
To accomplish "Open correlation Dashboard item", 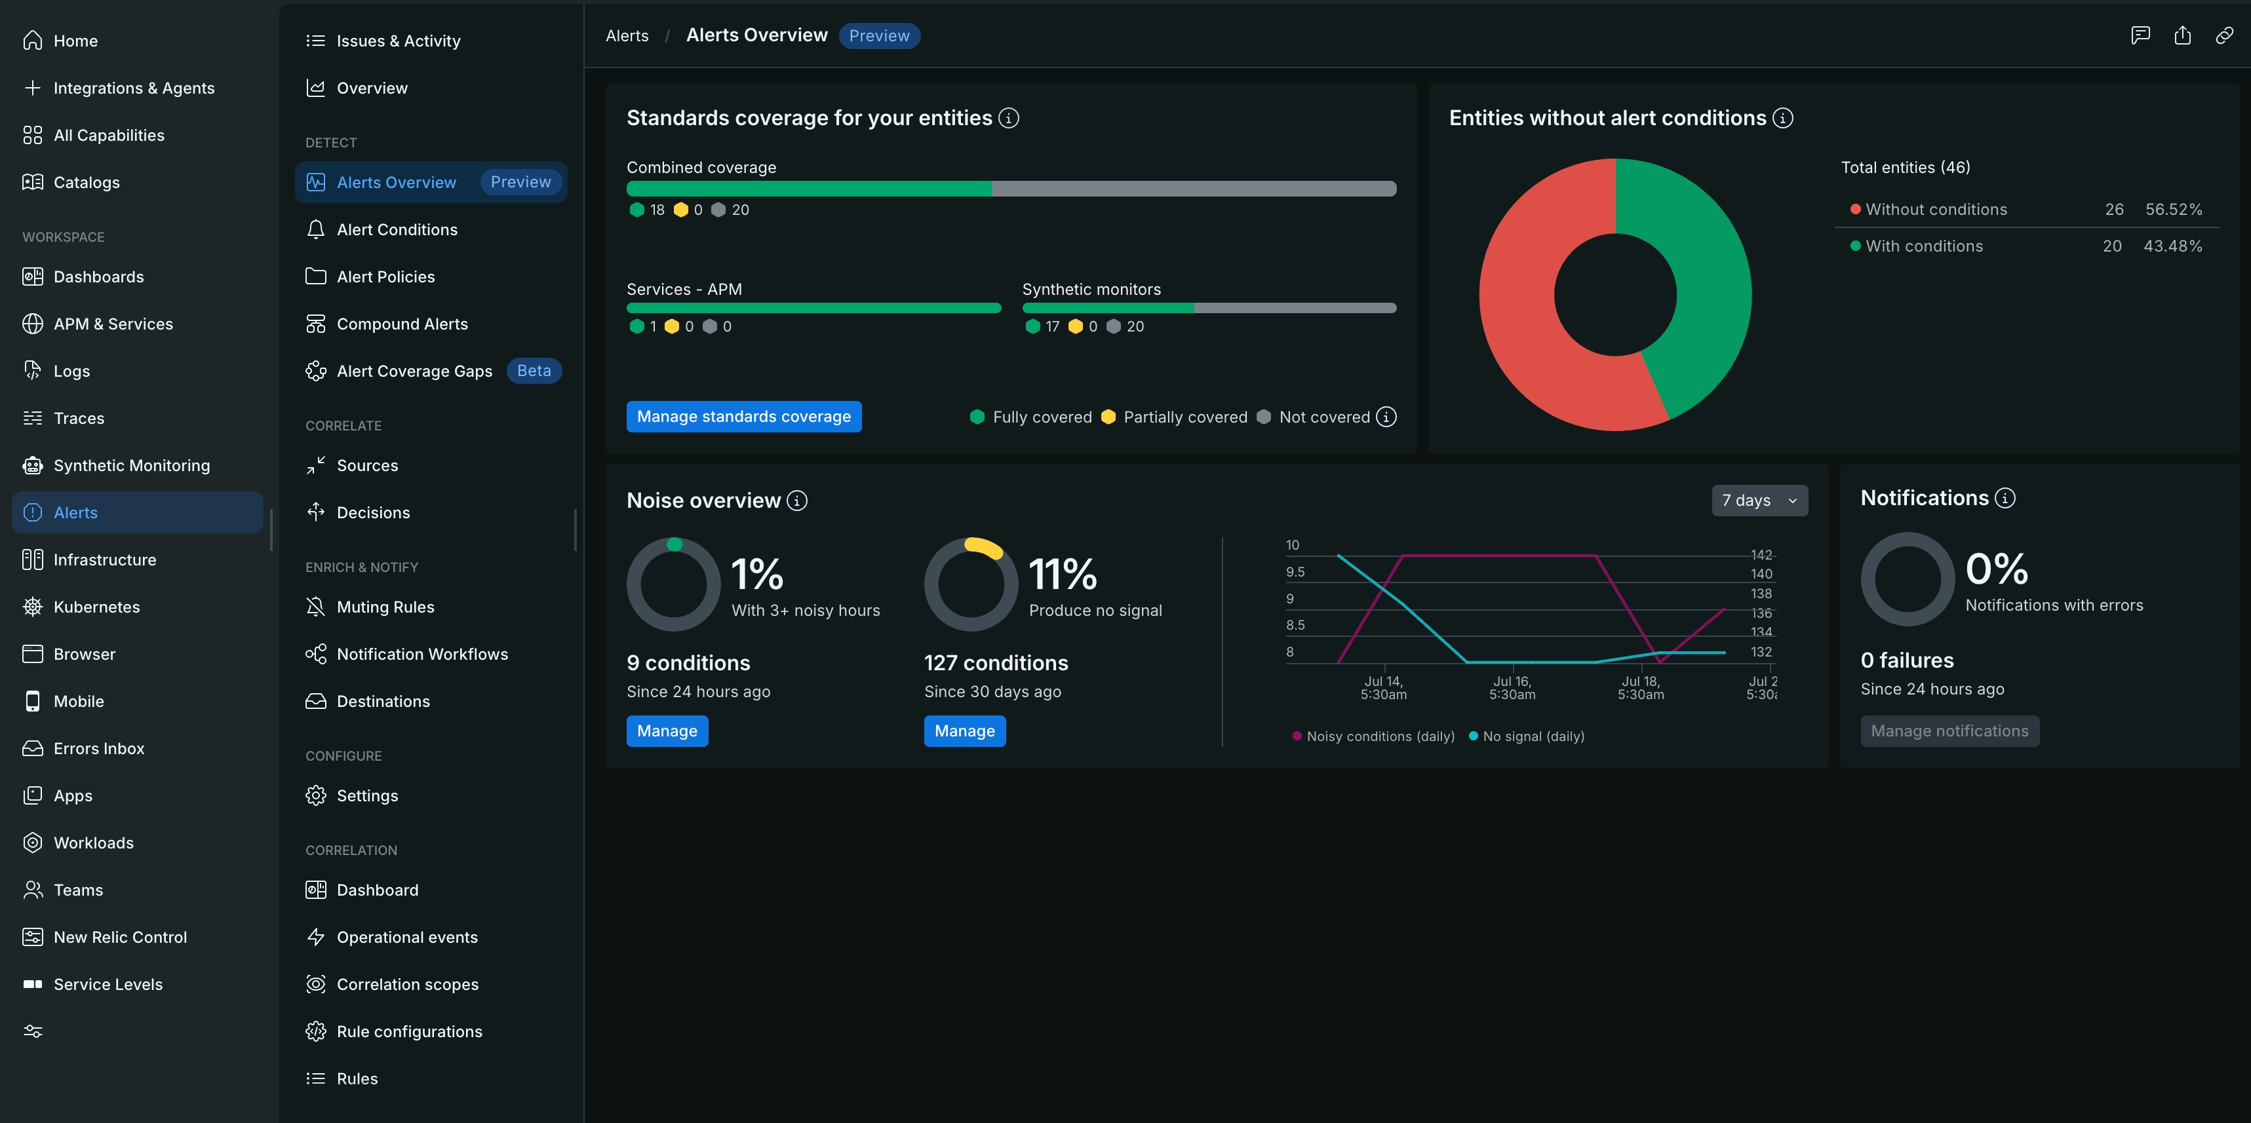I will click(x=431, y=889).
